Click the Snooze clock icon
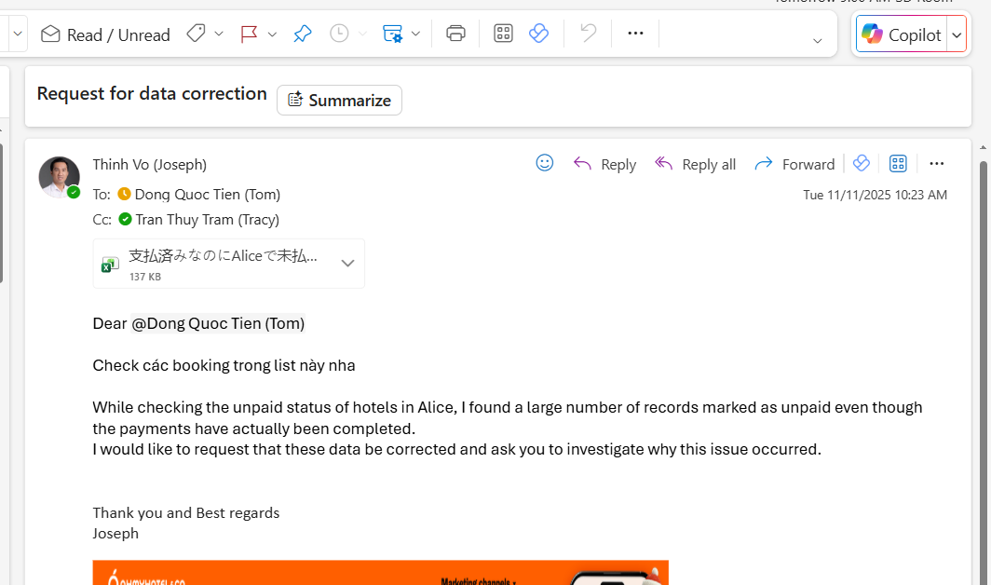This screenshot has width=991, height=585. (339, 34)
